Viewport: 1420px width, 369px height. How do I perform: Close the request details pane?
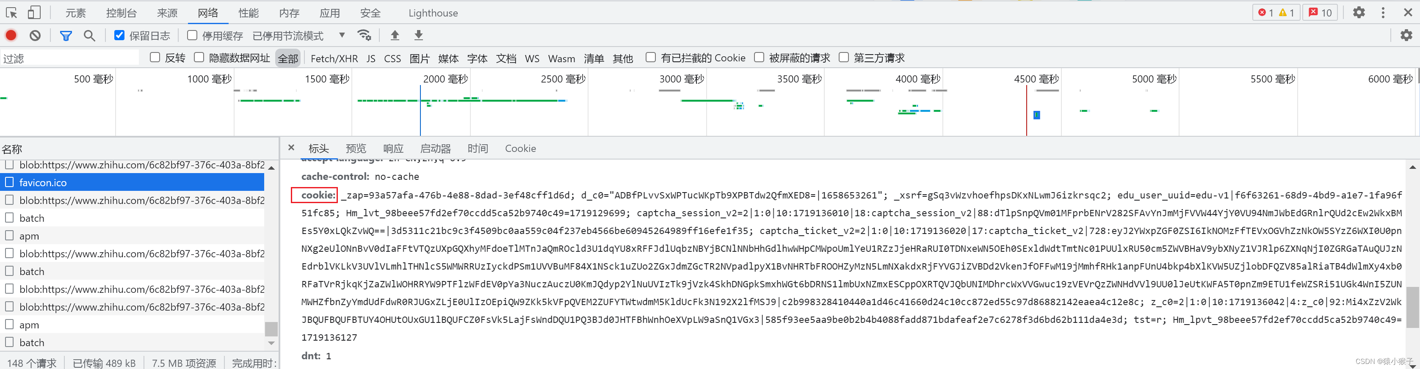pyautogui.click(x=291, y=148)
